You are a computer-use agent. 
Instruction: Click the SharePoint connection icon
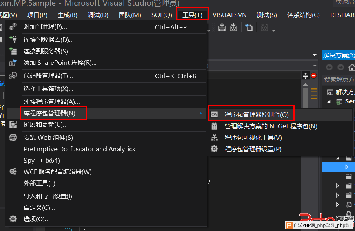pos(13,62)
